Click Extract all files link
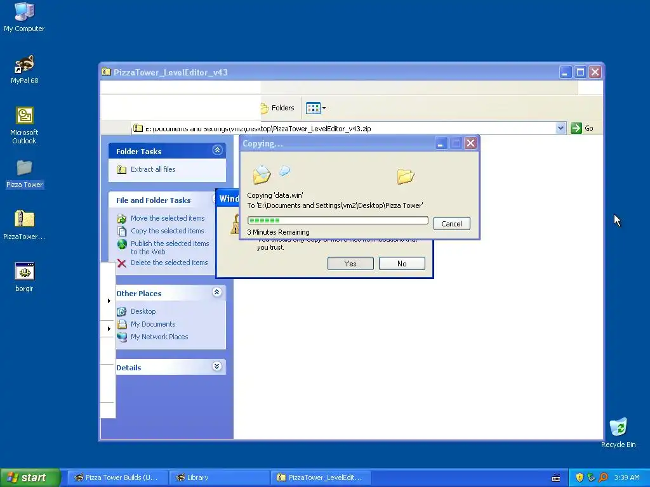Image resolution: width=650 pixels, height=487 pixels. coord(153,169)
